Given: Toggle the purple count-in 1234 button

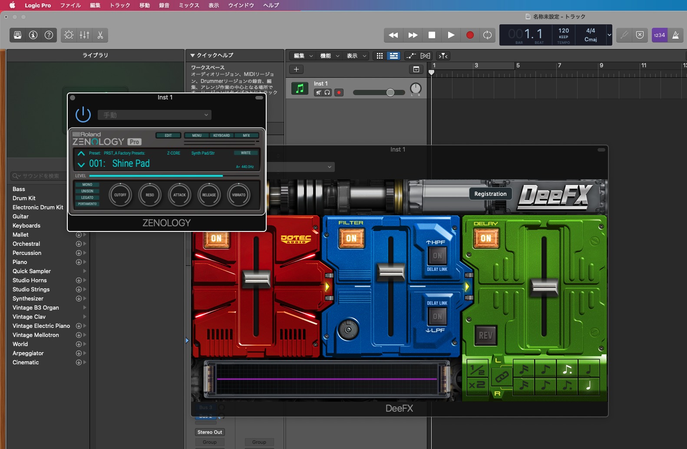Looking at the screenshot, I should 659,35.
